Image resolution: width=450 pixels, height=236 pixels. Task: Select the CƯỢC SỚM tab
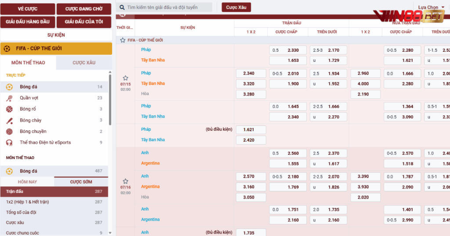(81, 182)
